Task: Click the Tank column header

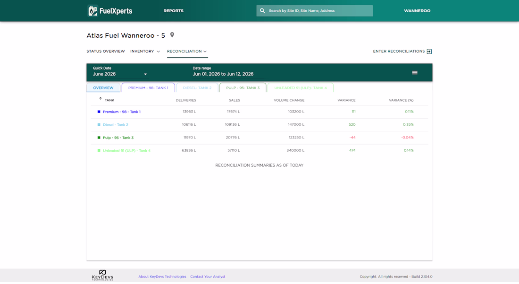Action: coord(109,100)
